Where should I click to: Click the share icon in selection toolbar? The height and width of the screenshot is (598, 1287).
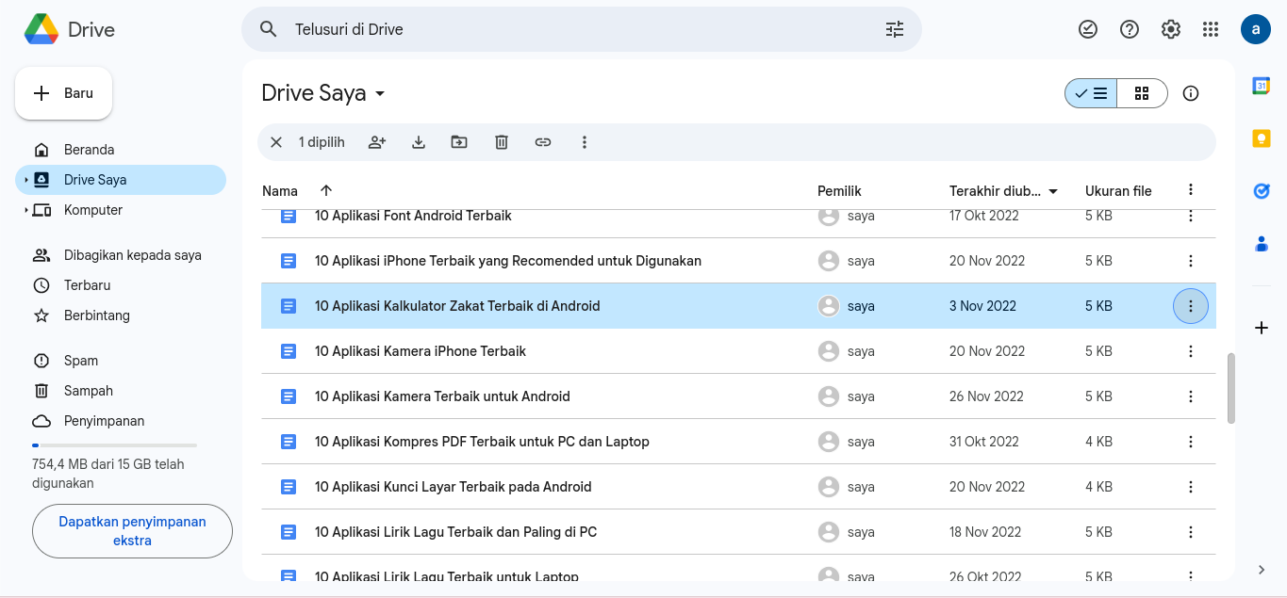377,142
